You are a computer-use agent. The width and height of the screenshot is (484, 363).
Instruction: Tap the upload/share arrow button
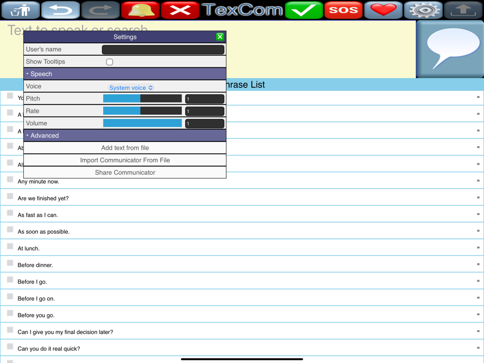[463, 10]
